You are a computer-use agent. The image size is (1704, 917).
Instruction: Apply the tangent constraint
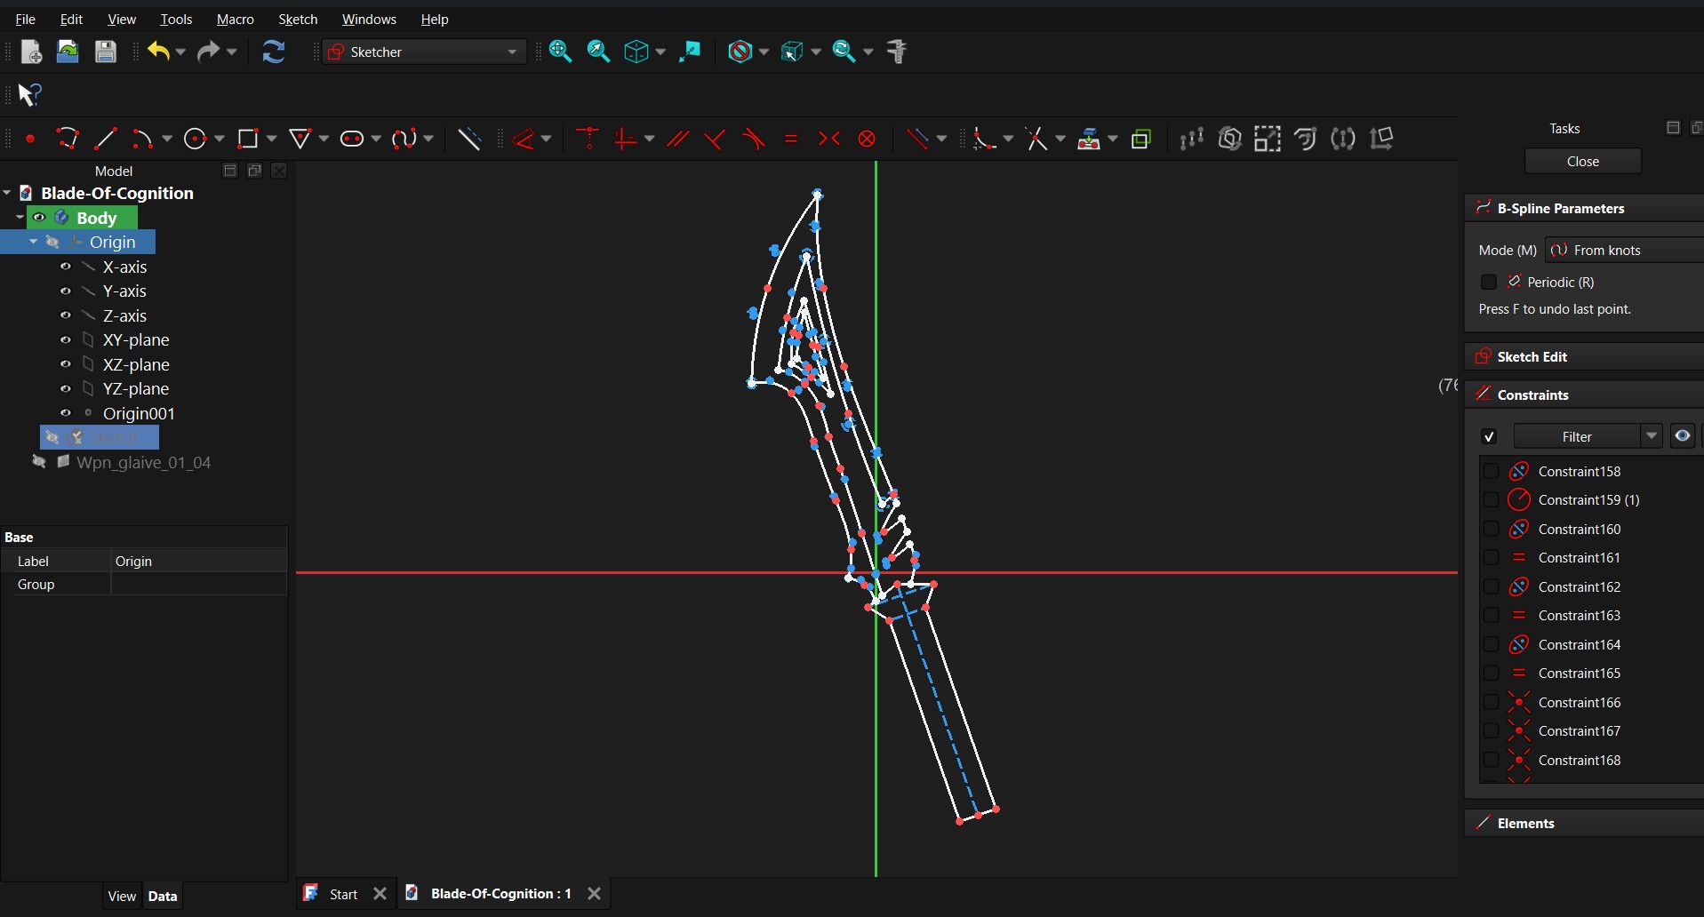click(x=754, y=139)
